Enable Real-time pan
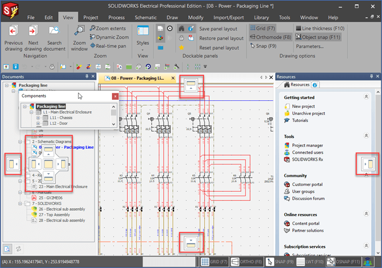The image size is (382, 268). click(108, 46)
